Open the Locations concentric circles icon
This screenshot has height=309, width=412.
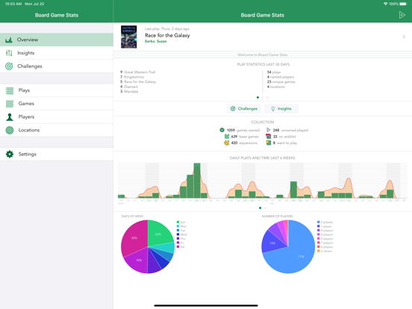coord(10,130)
